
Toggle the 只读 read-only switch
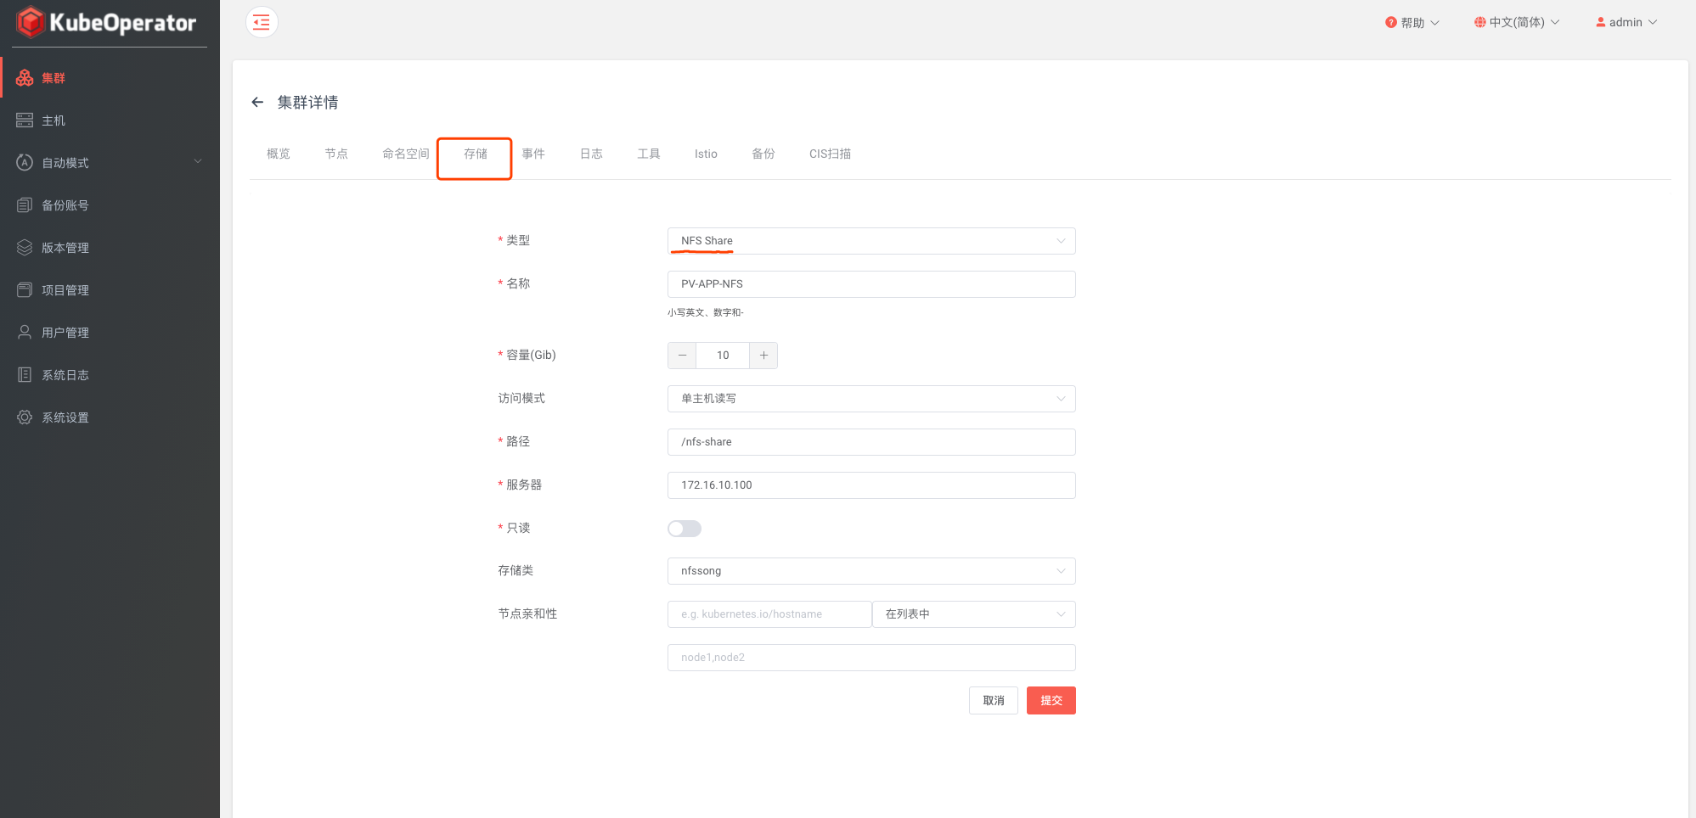685,529
